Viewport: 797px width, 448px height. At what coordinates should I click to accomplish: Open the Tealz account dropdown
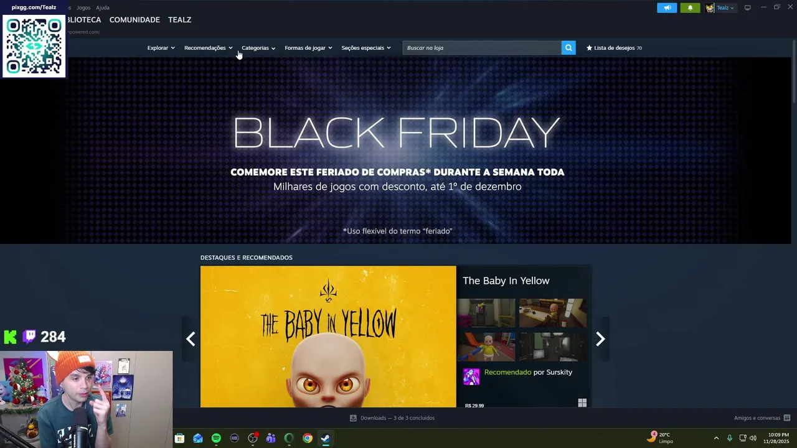[725, 8]
